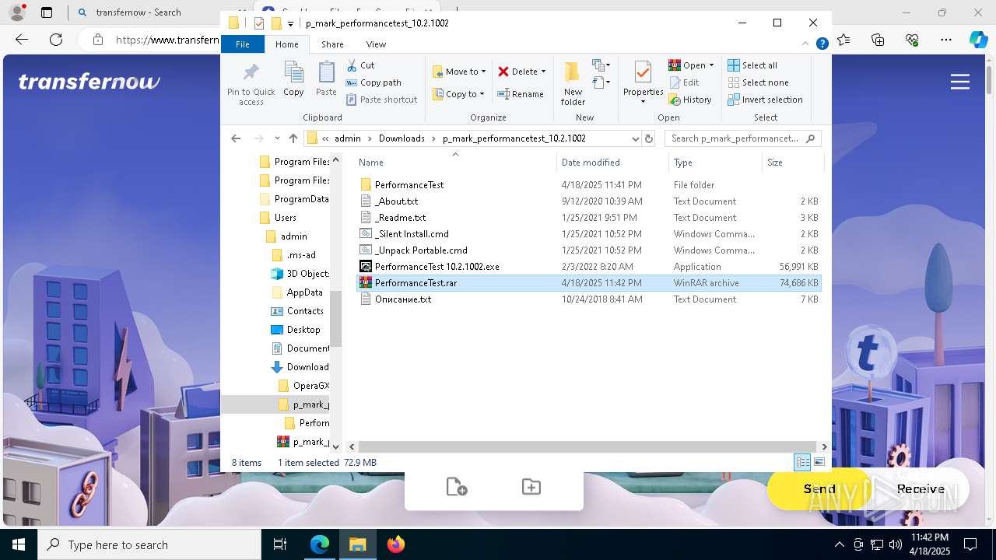Go back in Explorer navigation
Screen dimensions: 996x560
(236, 138)
